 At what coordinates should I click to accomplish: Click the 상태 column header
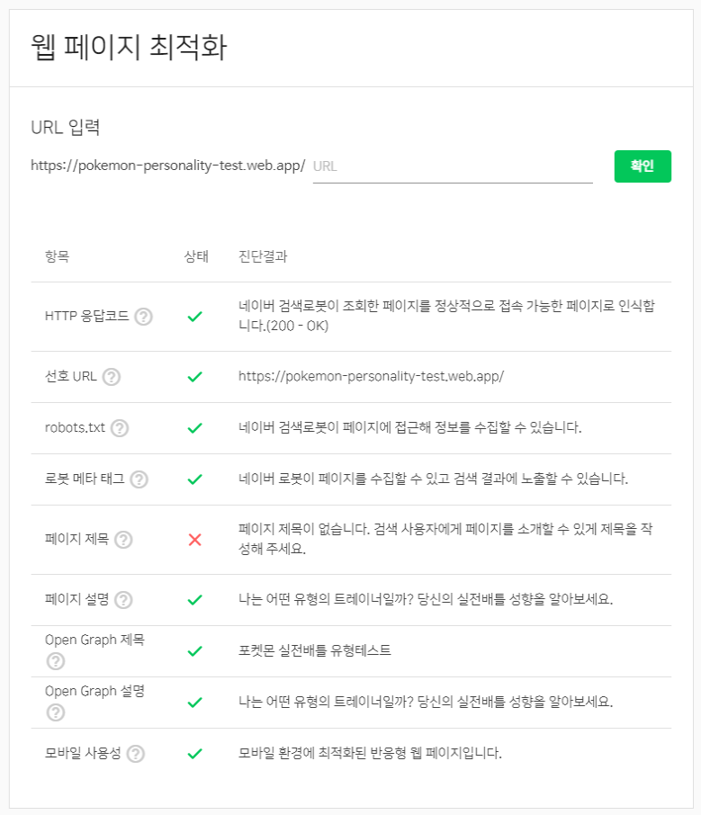point(196,256)
